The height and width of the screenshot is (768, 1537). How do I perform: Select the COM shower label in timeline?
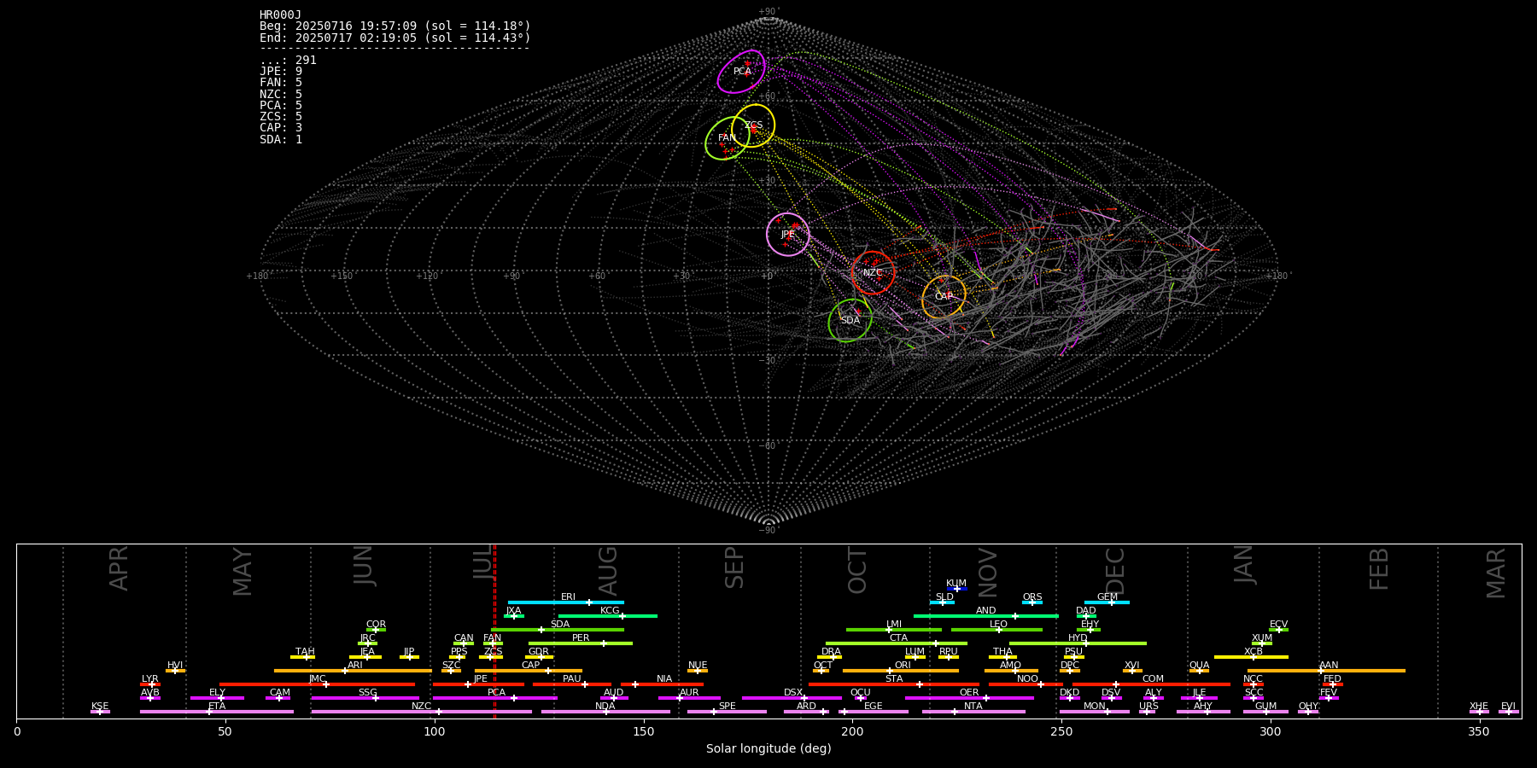pyautogui.click(x=1153, y=678)
